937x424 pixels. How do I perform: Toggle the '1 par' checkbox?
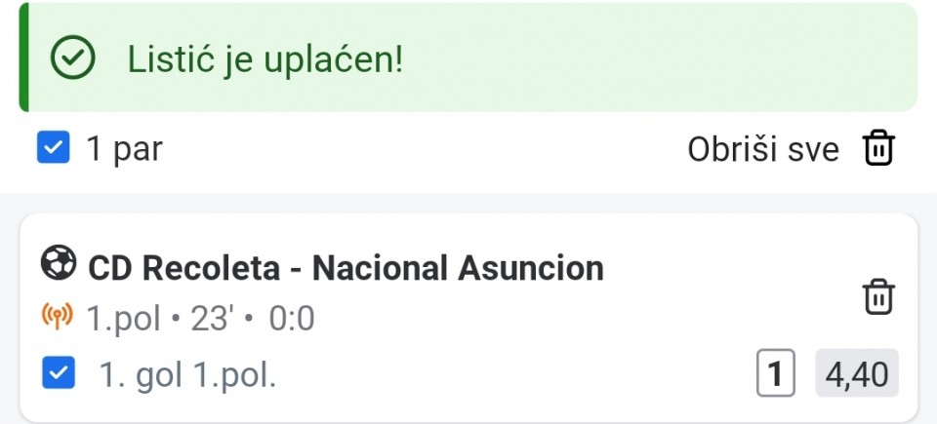tap(53, 149)
